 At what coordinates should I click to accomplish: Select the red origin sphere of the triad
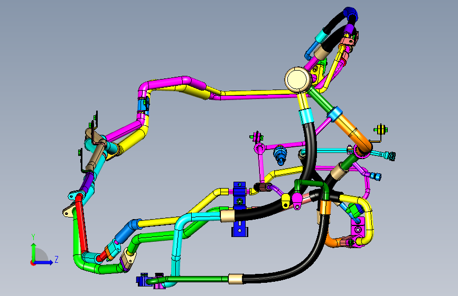coord(33,263)
